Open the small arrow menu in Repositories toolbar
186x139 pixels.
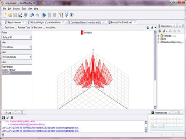tap(167, 31)
